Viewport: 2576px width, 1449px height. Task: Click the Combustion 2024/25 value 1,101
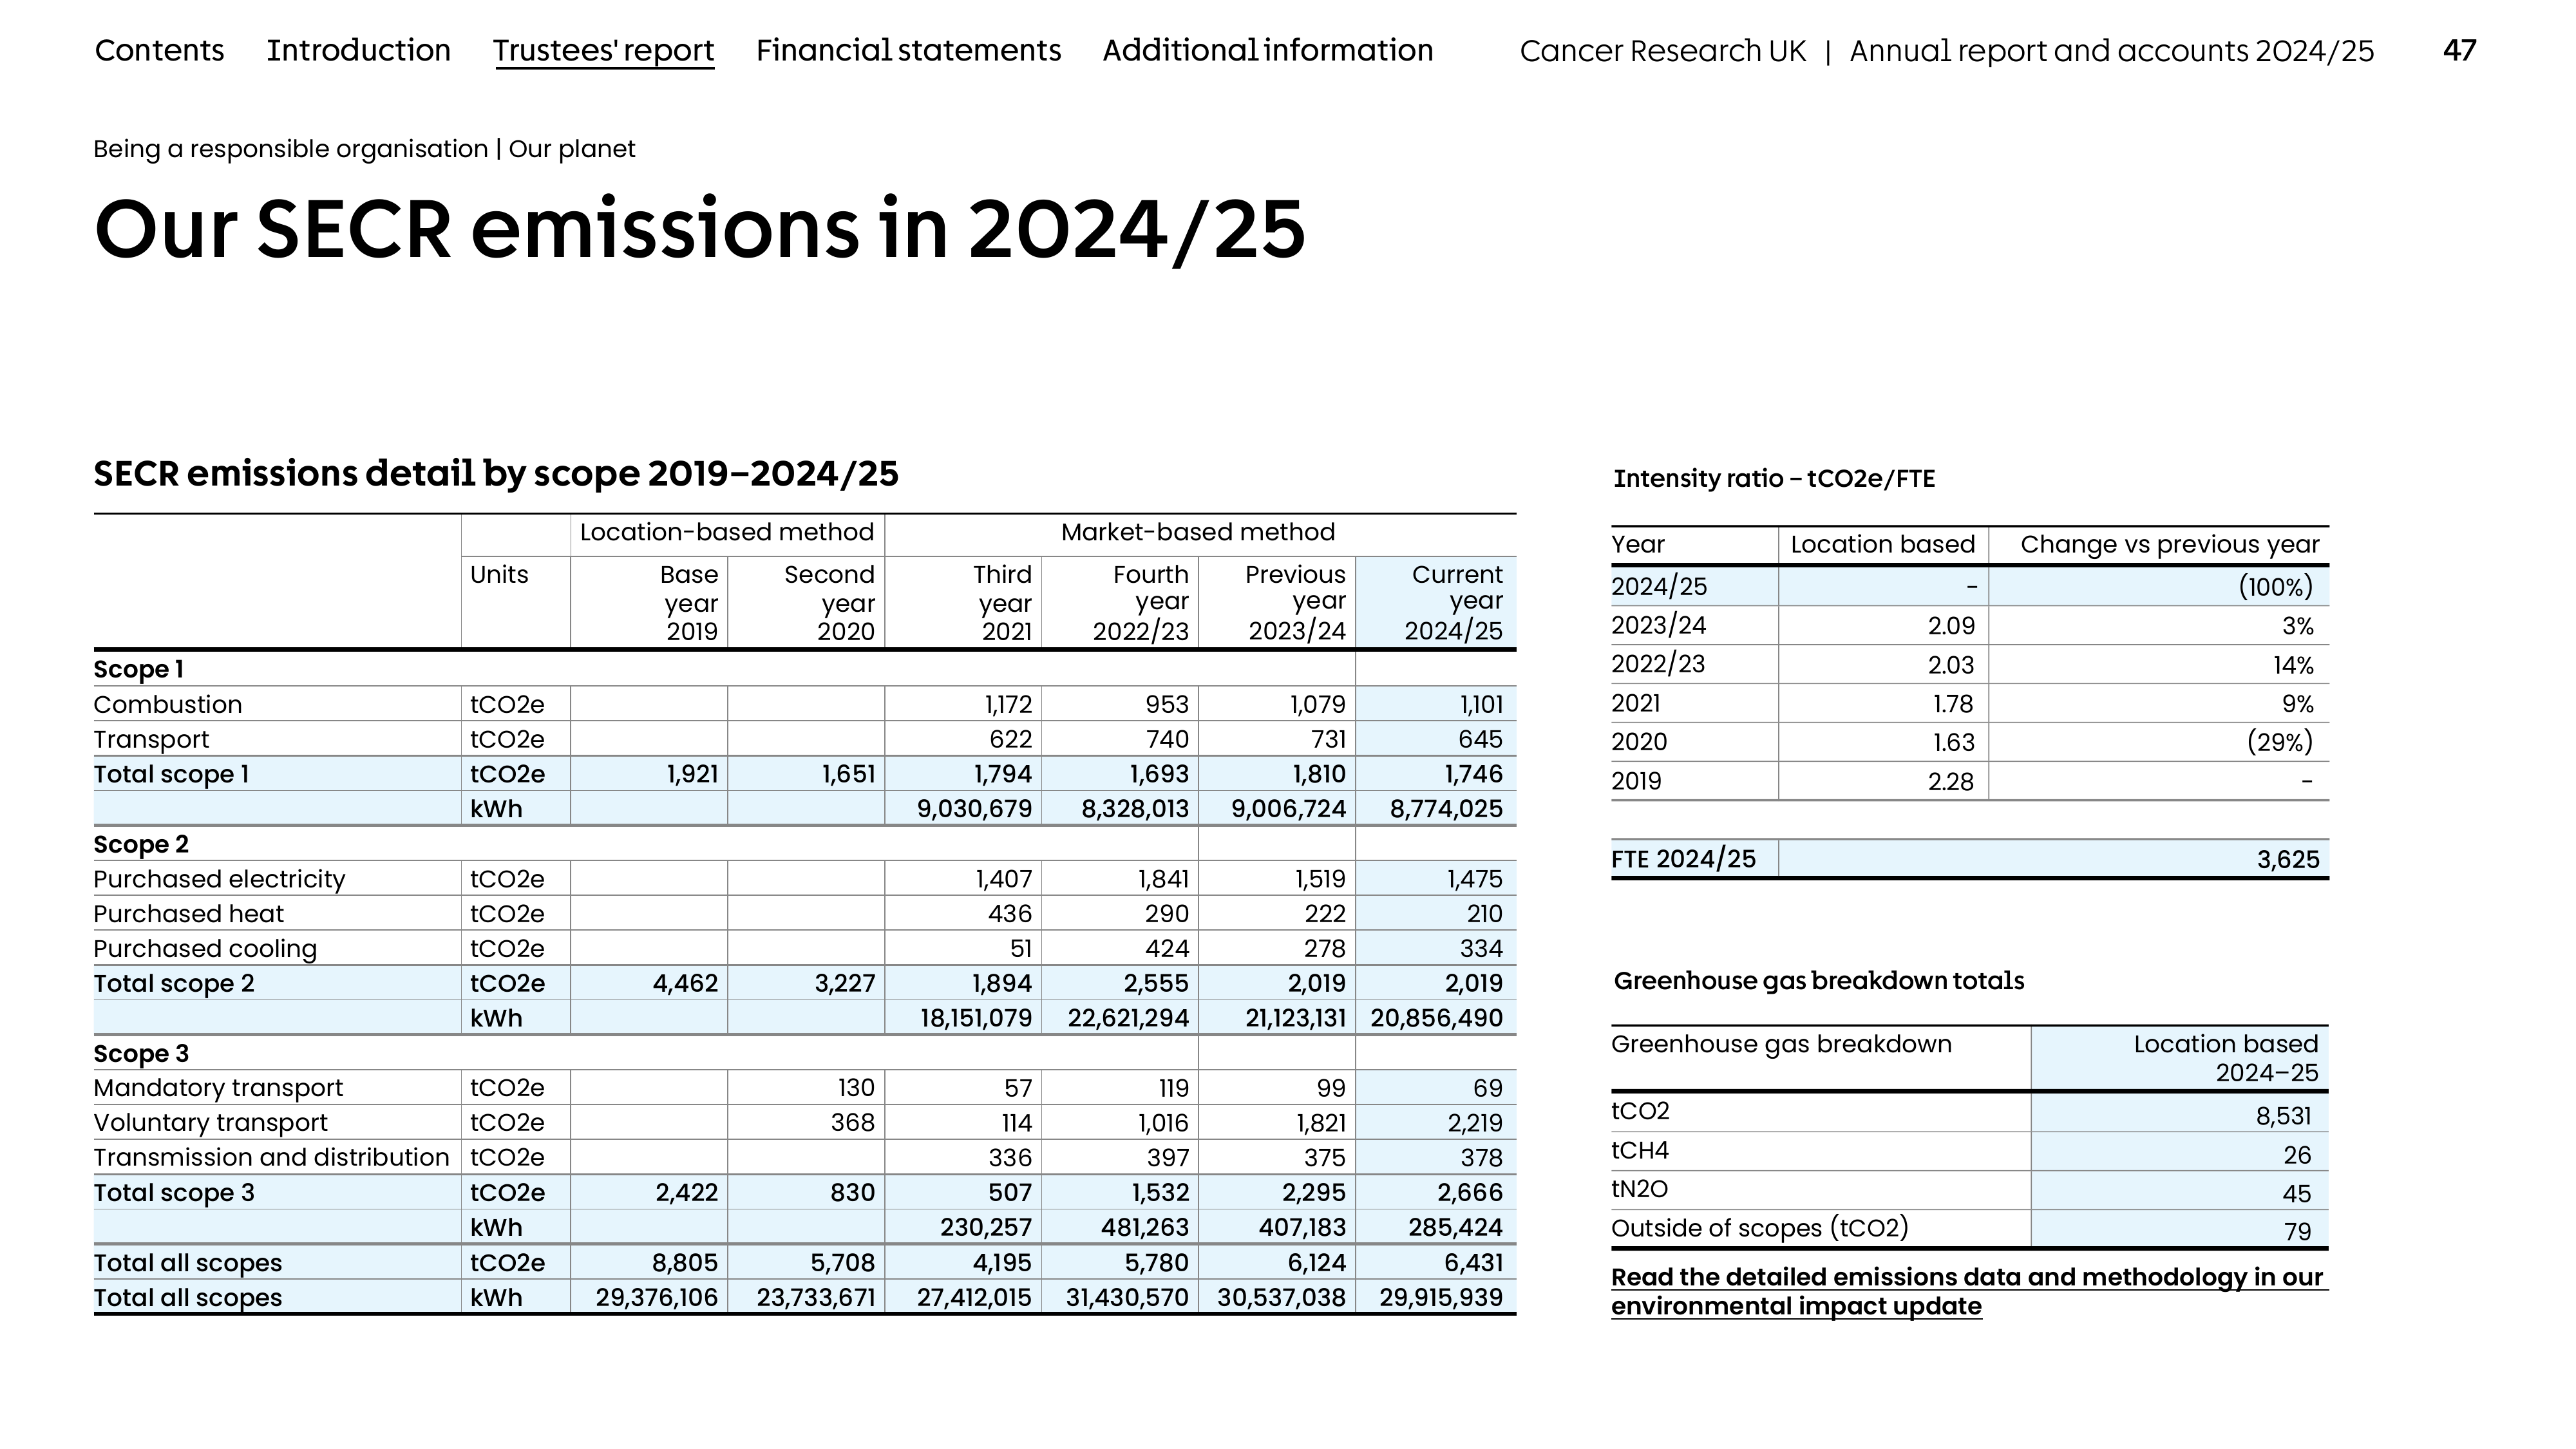(x=1481, y=704)
